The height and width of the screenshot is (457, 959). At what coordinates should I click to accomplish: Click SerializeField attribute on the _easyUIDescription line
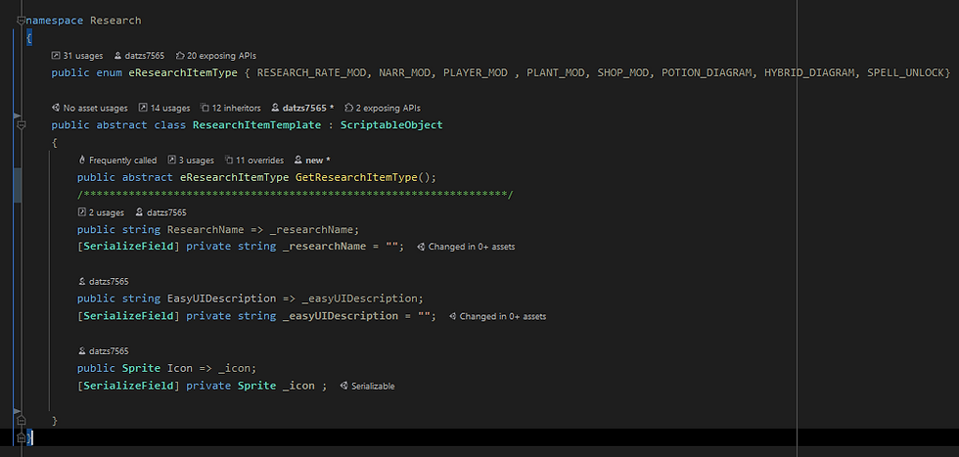[128, 316]
